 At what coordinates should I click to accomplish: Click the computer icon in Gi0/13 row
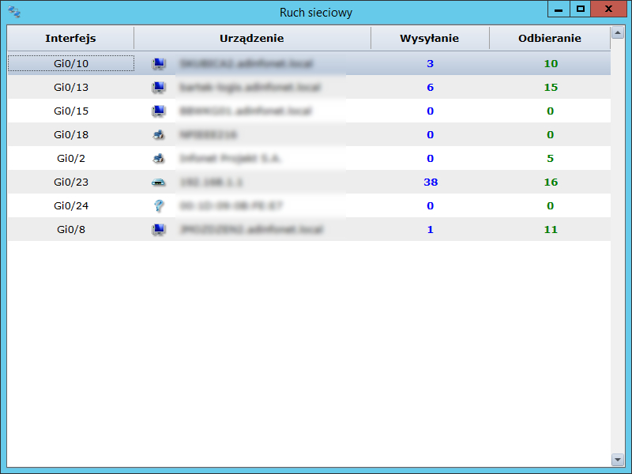158,87
